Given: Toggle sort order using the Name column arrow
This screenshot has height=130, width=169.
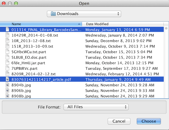Looking at the screenshot, I should (79, 24).
